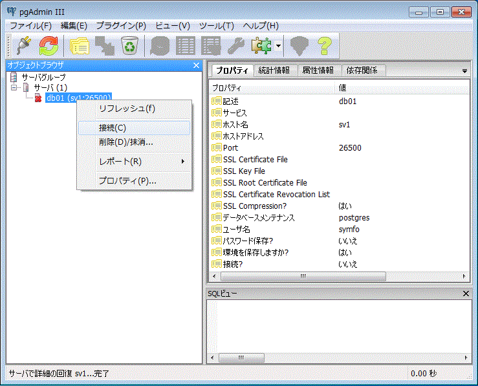Click the SQLビュー horizontal scrollbar thumb
Viewport: 478px width, 386px height.
[x=241, y=358]
